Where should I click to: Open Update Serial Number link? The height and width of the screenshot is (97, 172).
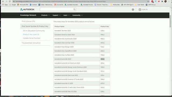32,38
